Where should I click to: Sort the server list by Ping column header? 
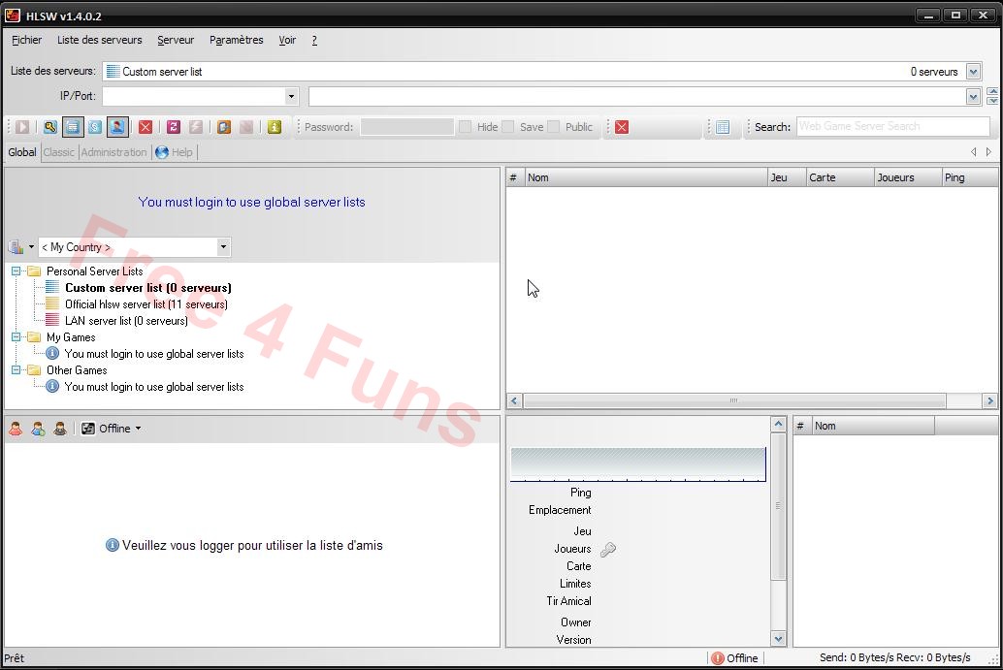tap(968, 177)
